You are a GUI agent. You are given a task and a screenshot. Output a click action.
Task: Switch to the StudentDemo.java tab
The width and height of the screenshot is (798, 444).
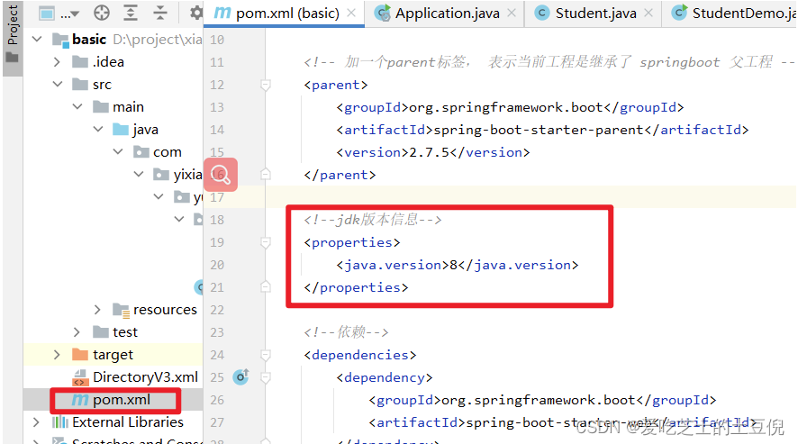730,14
